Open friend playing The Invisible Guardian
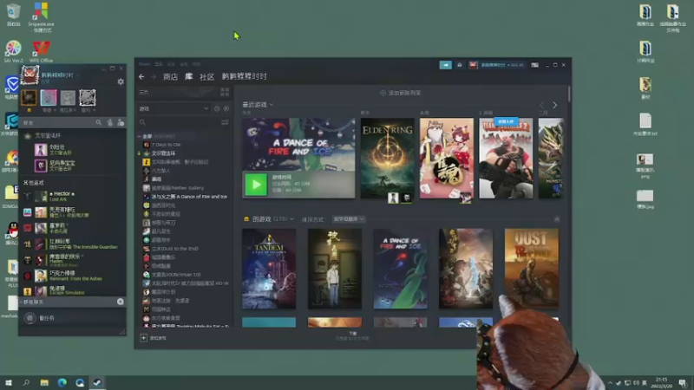The width and height of the screenshot is (694, 390). [x=73, y=244]
